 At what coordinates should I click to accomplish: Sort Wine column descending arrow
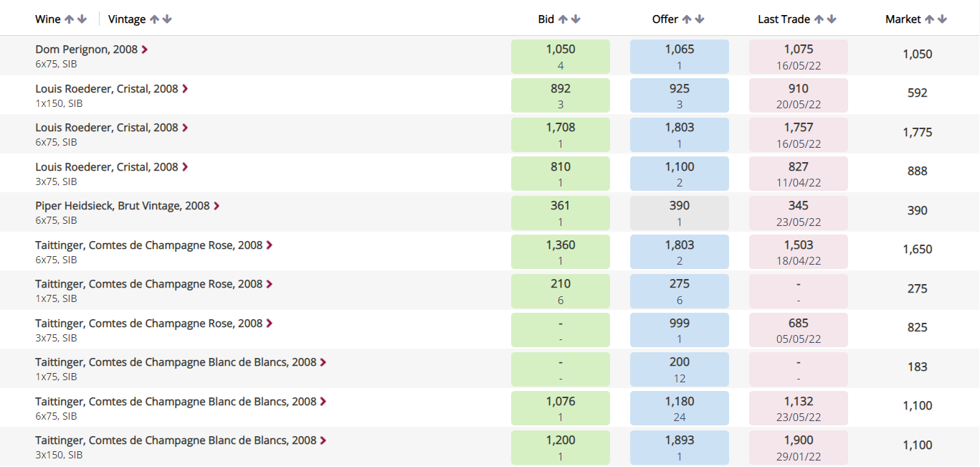82,19
